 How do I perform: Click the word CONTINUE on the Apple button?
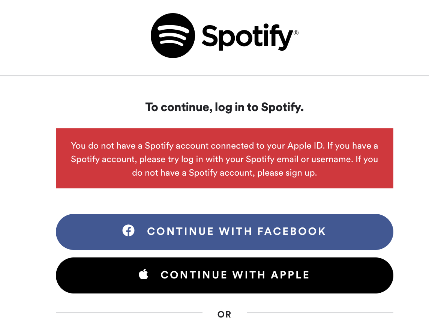pos(194,275)
